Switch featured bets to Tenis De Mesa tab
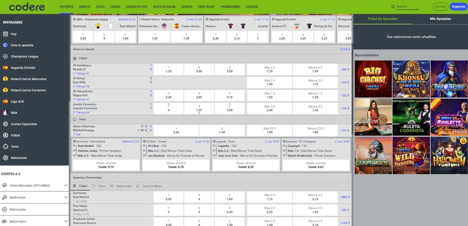468x226 pixels. click(x=149, y=186)
